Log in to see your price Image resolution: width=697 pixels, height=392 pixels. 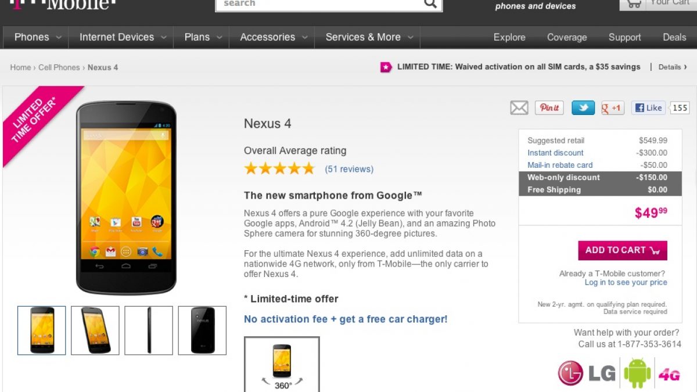(626, 283)
